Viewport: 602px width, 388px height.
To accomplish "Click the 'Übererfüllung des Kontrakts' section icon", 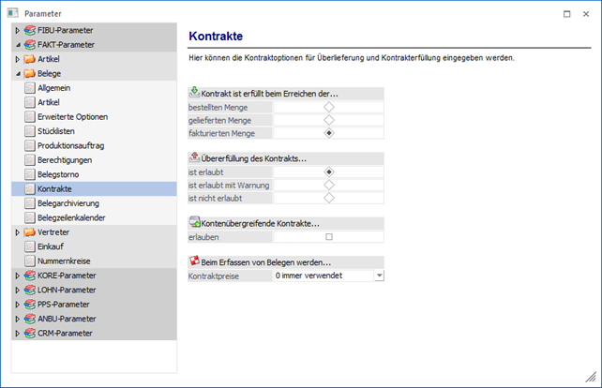I will (194, 157).
